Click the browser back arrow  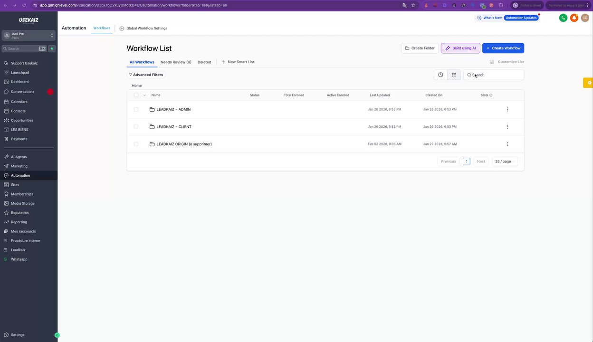[5, 5]
